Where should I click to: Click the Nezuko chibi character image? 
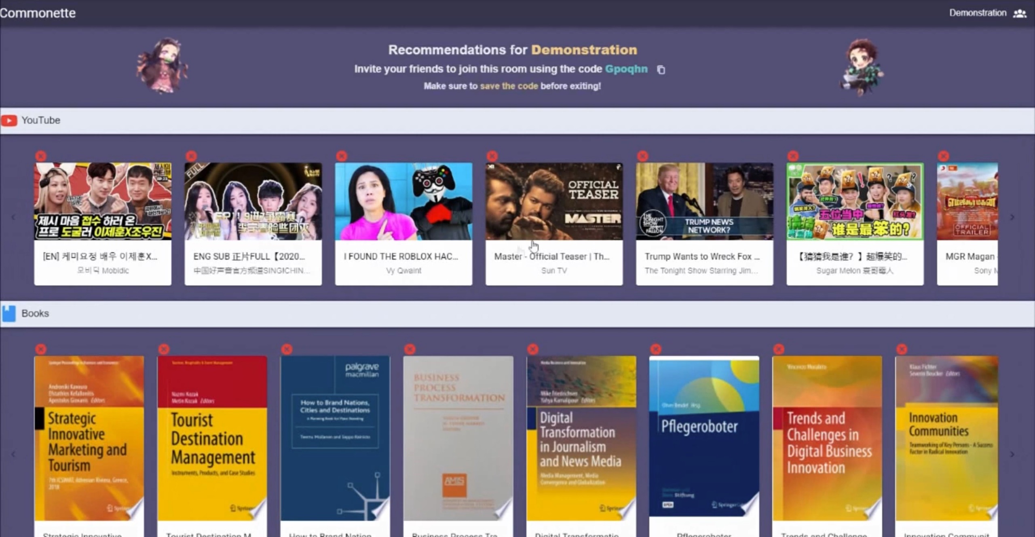tap(163, 66)
